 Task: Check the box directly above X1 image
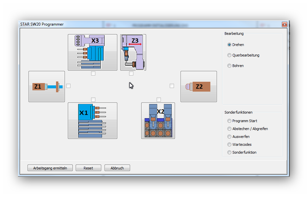pos(93,99)
